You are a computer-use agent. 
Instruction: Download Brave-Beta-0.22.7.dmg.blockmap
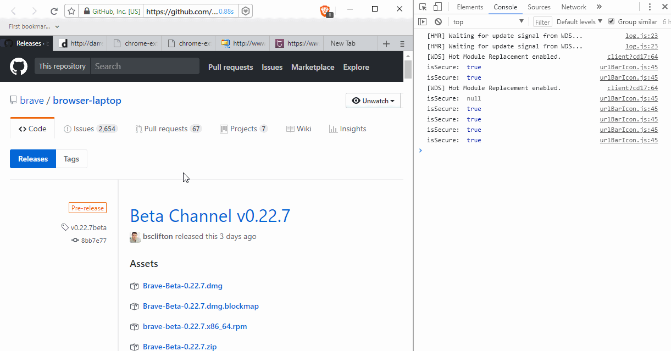(x=201, y=307)
